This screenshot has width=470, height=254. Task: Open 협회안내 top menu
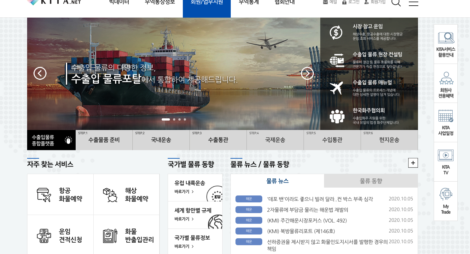(x=285, y=2)
